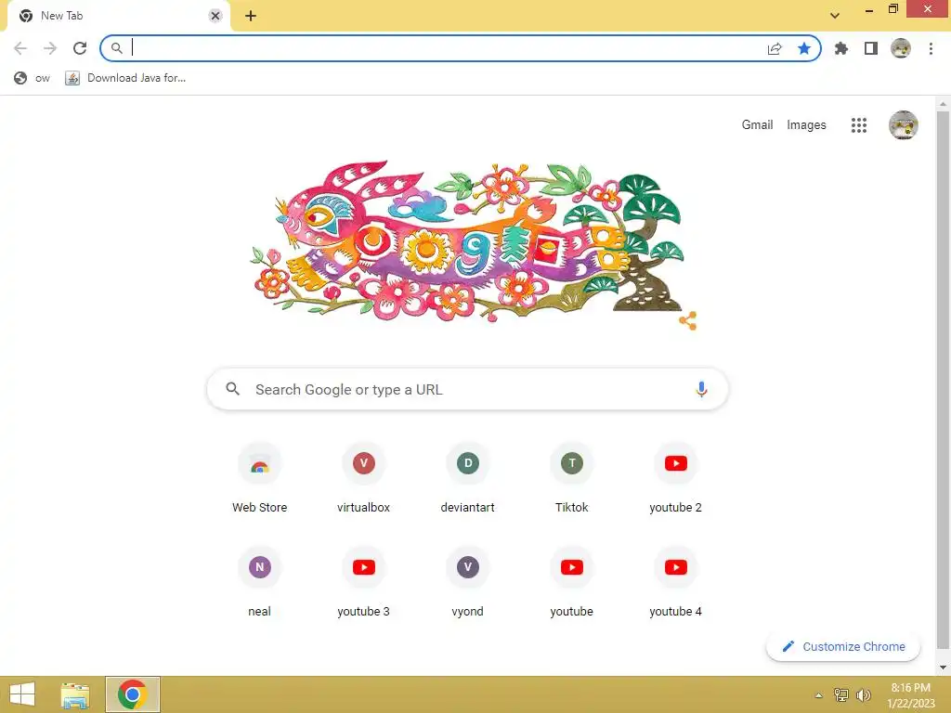Open the vyond shortcut

[x=468, y=583]
